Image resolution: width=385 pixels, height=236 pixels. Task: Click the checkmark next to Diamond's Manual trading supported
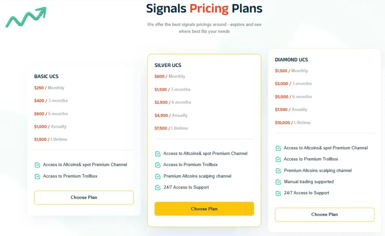click(x=278, y=182)
